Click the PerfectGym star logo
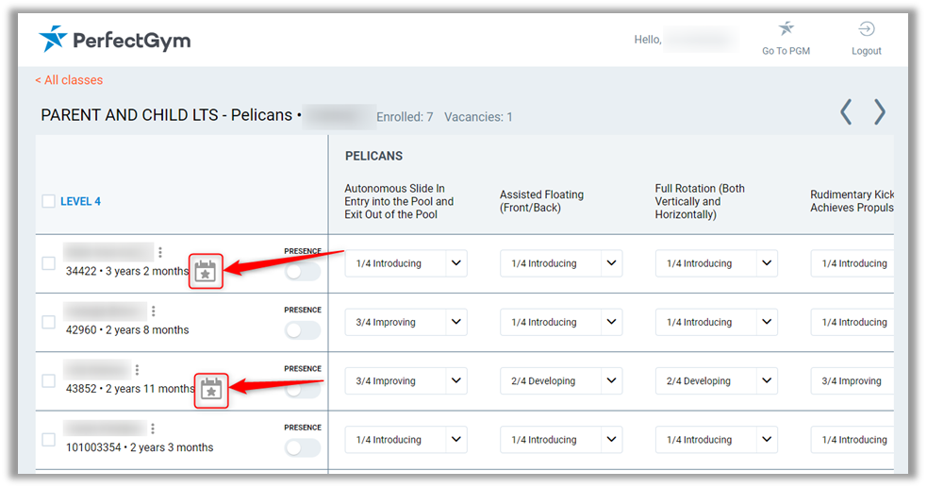The image size is (927, 488). (54, 40)
